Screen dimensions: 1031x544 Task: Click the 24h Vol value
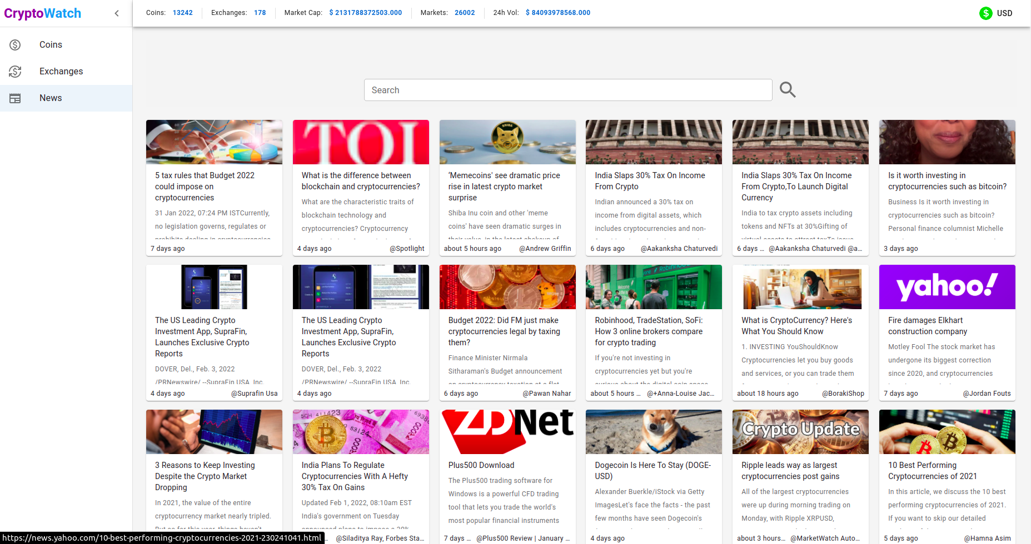tap(558, 13)
